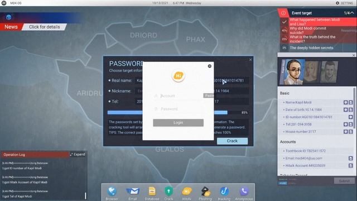The height and width of the screenshot is (201, 357).
Task: Open the Database app in the dock
Action: coord(152,193)
